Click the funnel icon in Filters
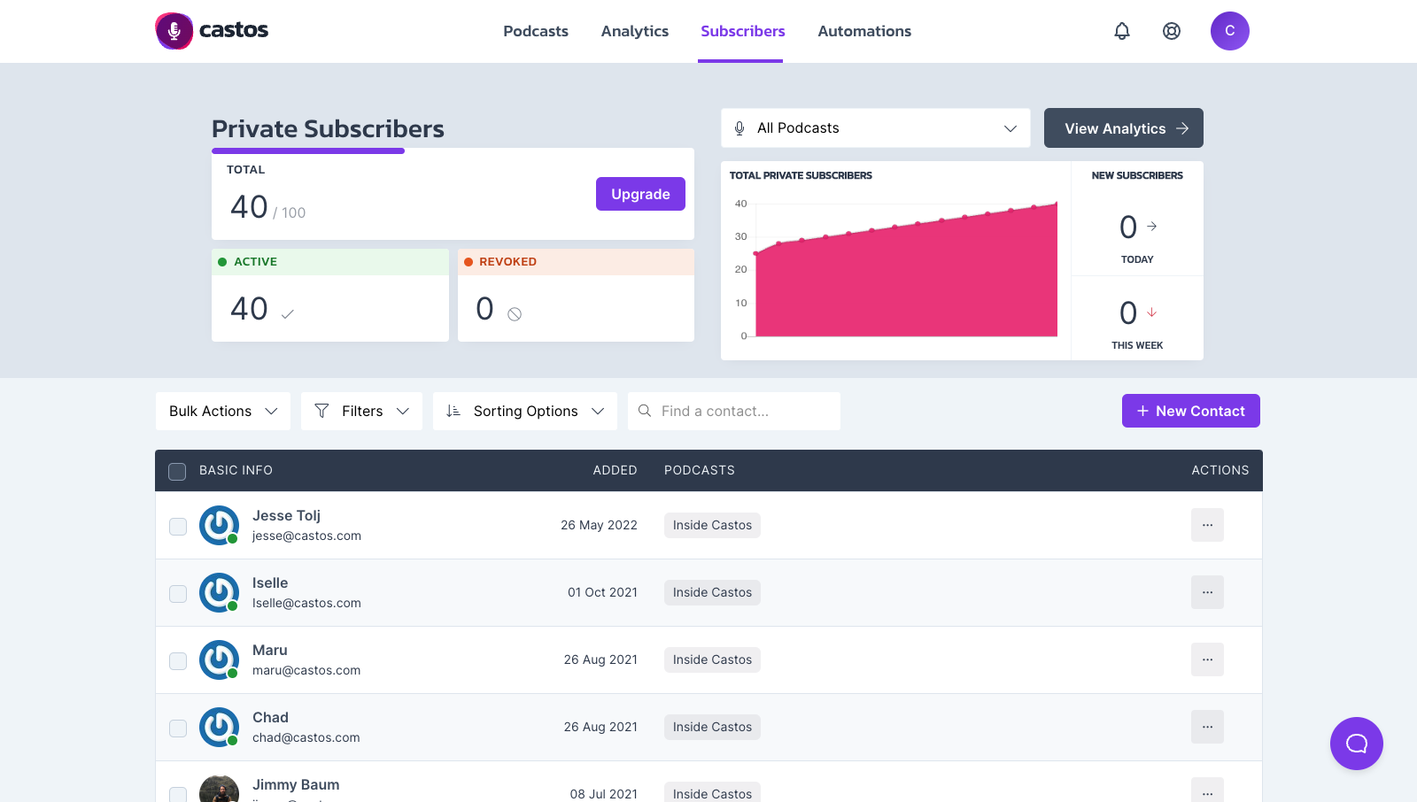Viewport: 1417px width, 802px height. 321,411
